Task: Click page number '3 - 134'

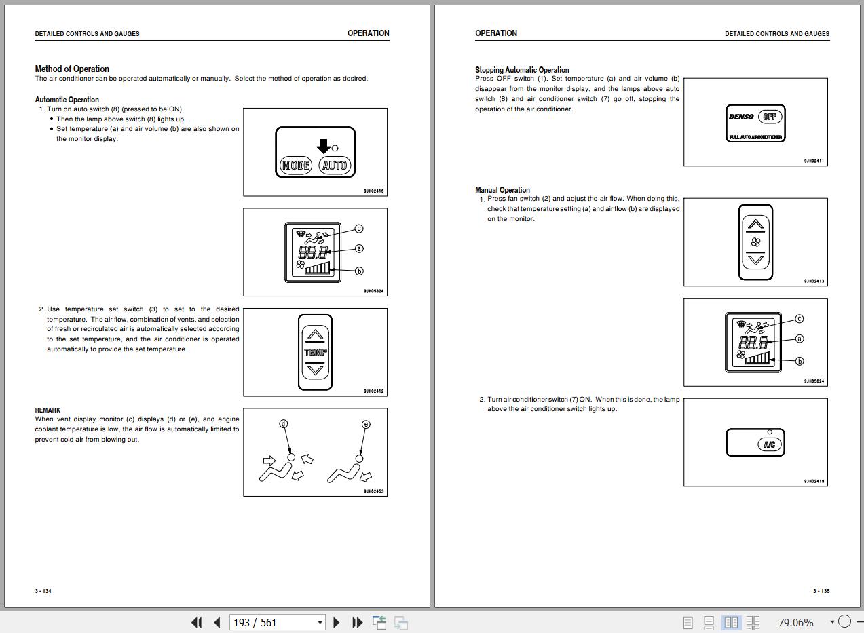Action: [x=43, y=591]
